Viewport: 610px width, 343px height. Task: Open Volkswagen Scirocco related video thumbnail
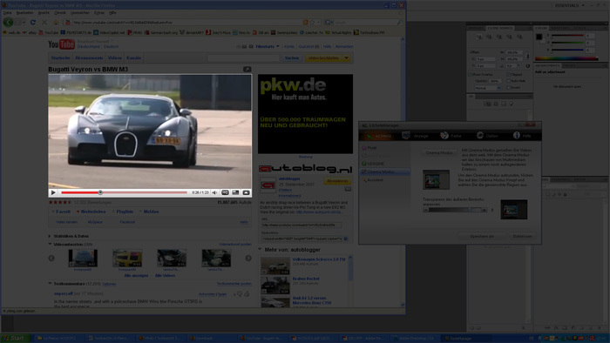(x=275, y=266)
